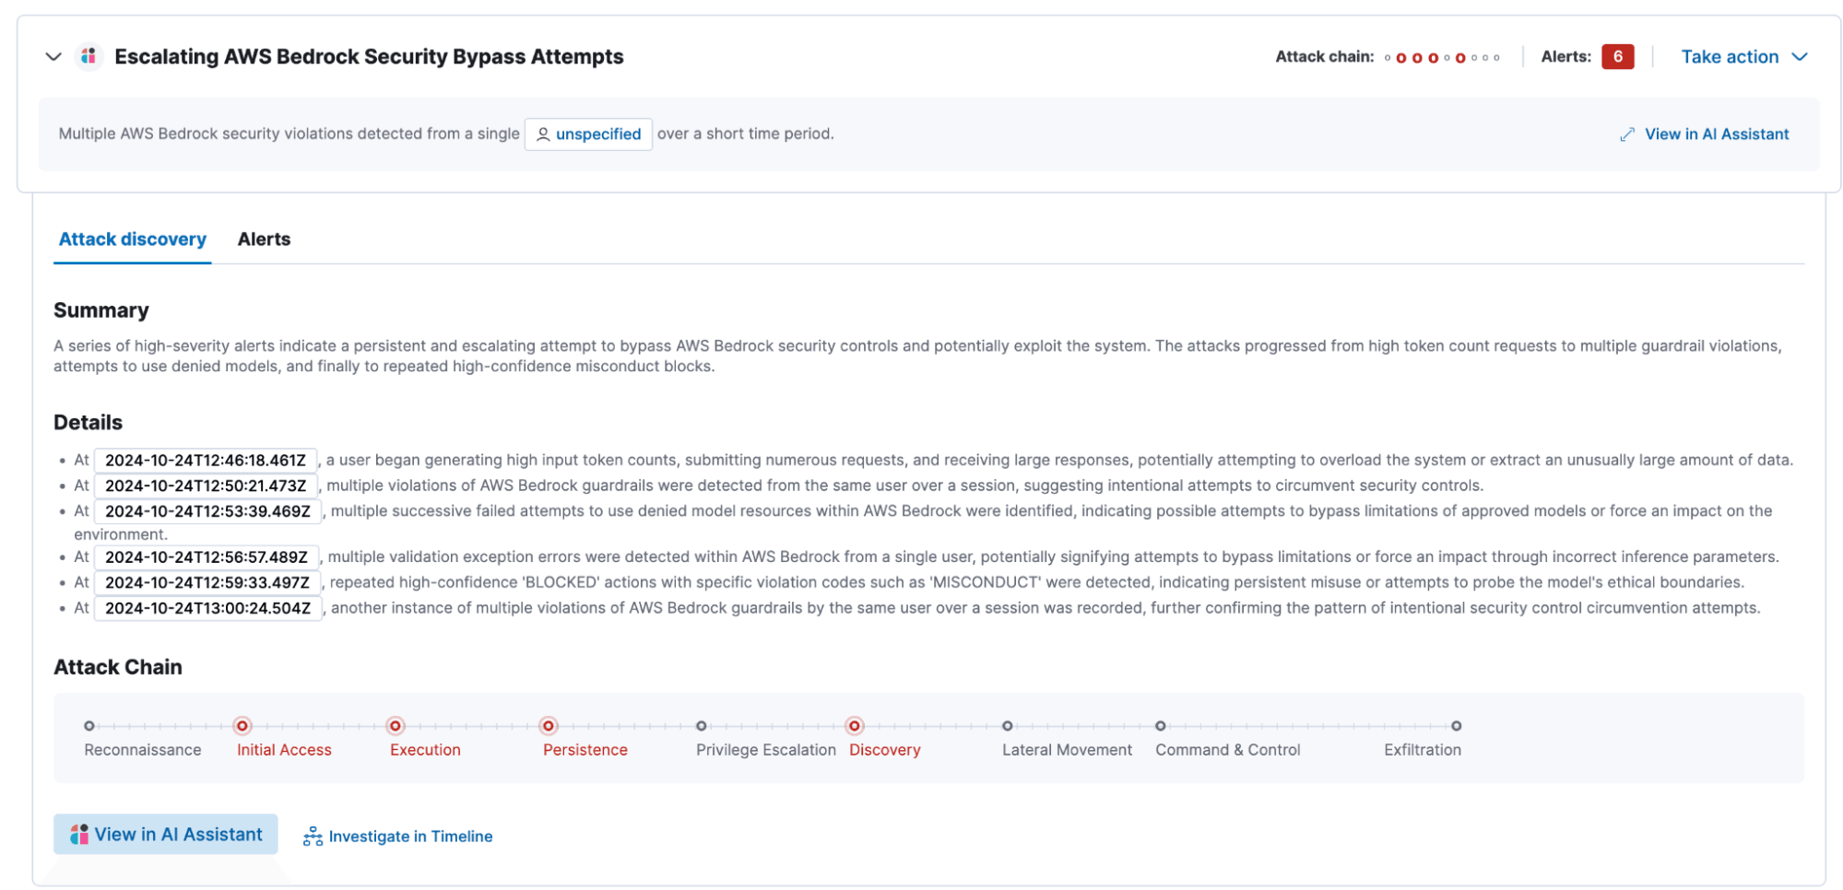
Task: Open View in AI Assistant link at top right
Action: (x=1716, y=135)
